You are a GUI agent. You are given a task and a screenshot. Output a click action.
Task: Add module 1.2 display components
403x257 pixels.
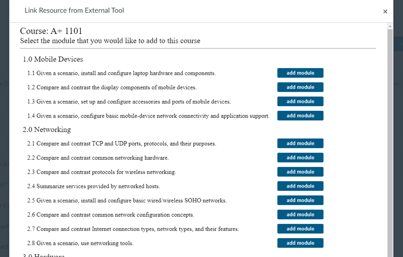tap(300, 87)
